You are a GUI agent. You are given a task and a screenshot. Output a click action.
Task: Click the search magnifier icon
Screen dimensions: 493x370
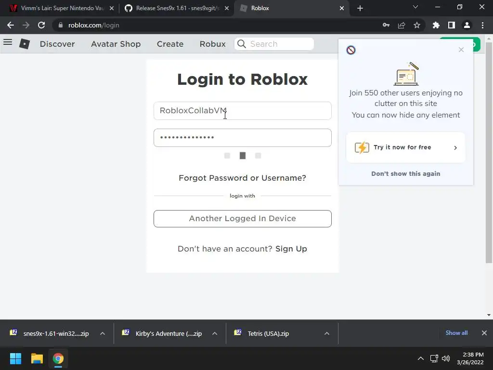242,44
